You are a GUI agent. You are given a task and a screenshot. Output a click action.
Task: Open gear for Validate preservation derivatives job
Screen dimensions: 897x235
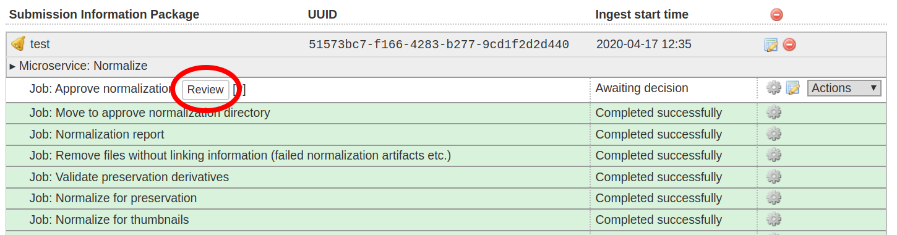point(774,177)
